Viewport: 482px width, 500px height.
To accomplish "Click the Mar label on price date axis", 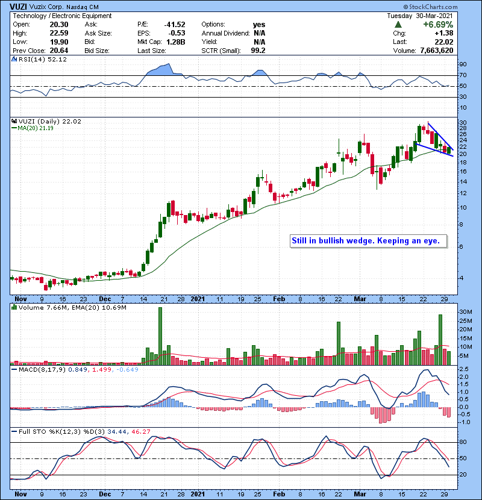I will (360, 299).
